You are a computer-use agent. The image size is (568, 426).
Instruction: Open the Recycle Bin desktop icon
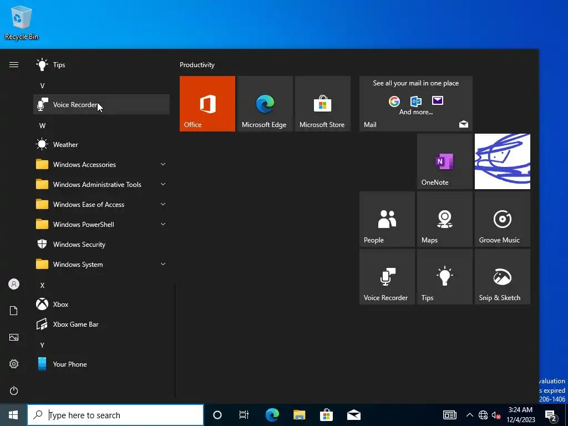point(22,22)
